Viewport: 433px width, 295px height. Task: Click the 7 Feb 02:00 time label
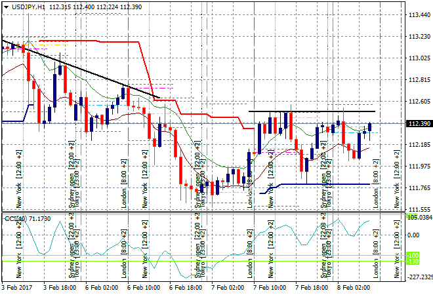click(x=228, y=288)
